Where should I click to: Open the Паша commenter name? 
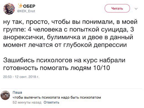17,92
